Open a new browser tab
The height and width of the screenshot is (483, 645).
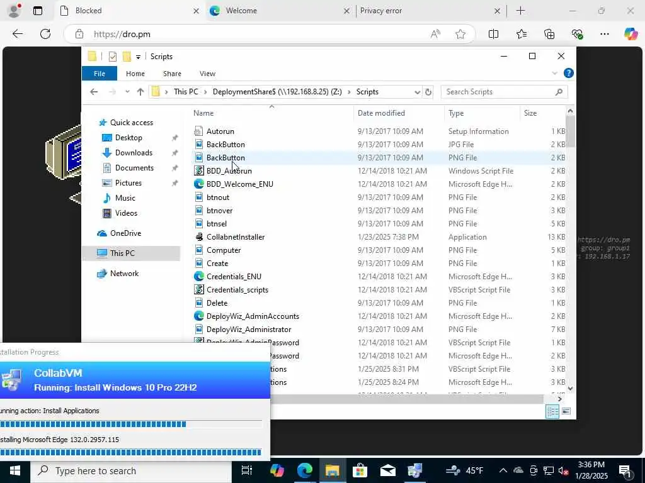coord(520,11)
